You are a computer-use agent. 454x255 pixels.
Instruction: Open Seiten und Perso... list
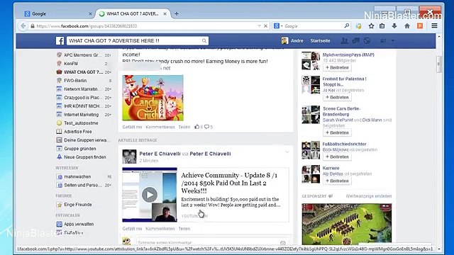click(x=84, y=185)
